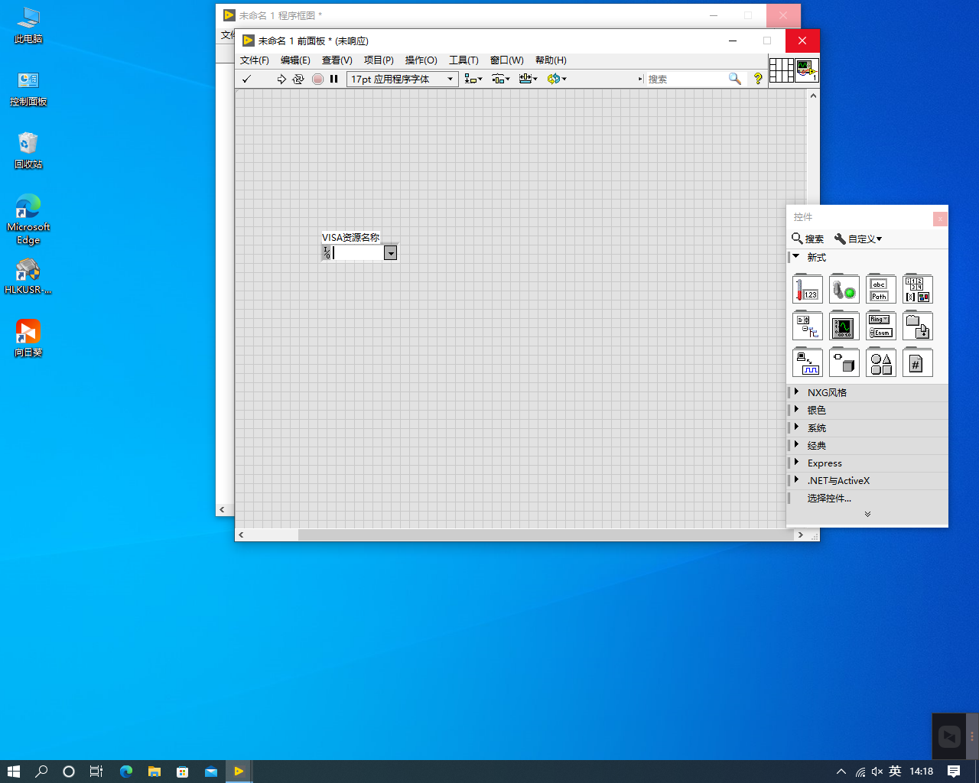This screenshot has width=979, height=783.
Task: Select the 回收站 desktop icon
Action: pyautogui.click(x=28, y=151)
